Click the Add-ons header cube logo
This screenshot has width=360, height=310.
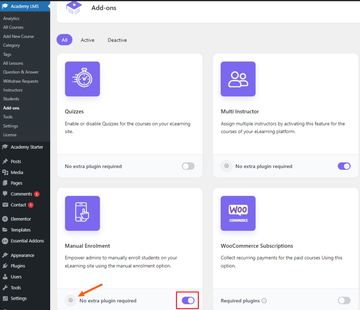click(74, 8)
